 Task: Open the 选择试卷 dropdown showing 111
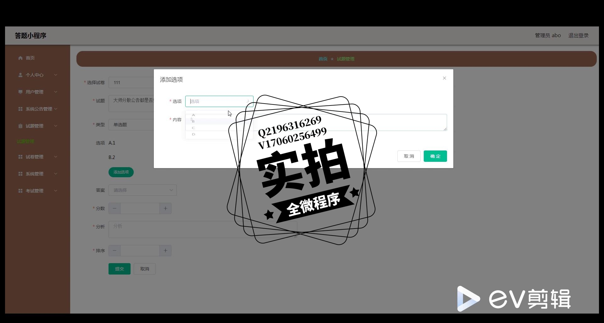[x=131, y=82]
